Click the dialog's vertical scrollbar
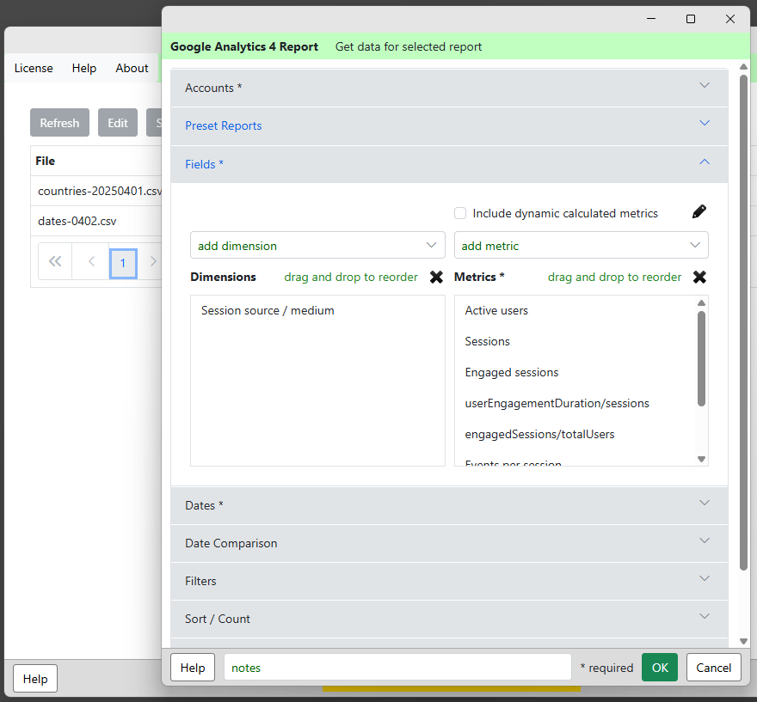 pyautogui.click(x=743, y=327)
